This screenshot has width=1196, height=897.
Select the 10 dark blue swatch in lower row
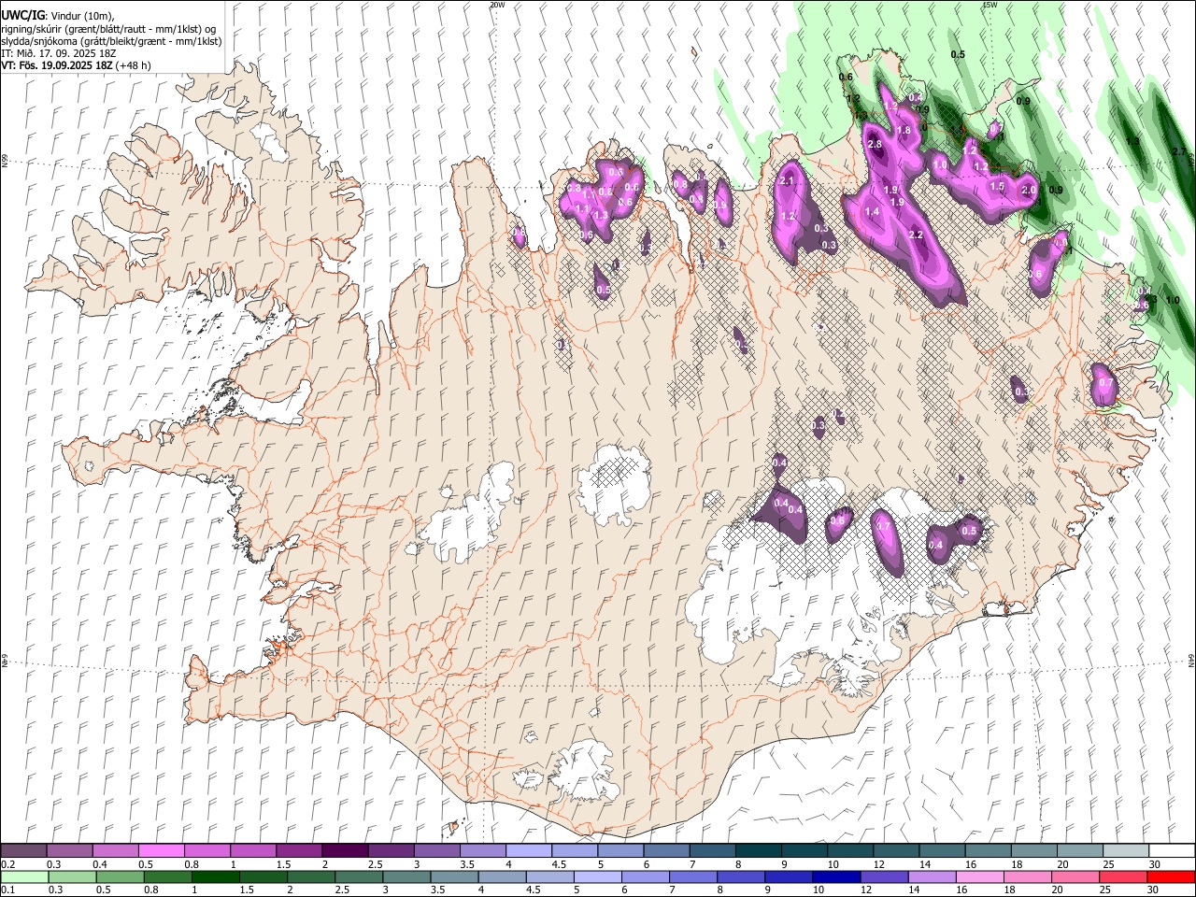point(834,877)
